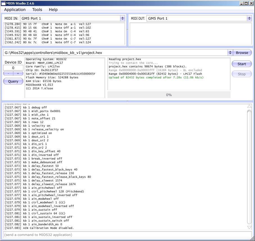Screen dimensions: 255x241
Task: Increase Device ID with plus button
Action: click(x=18, y=74)
